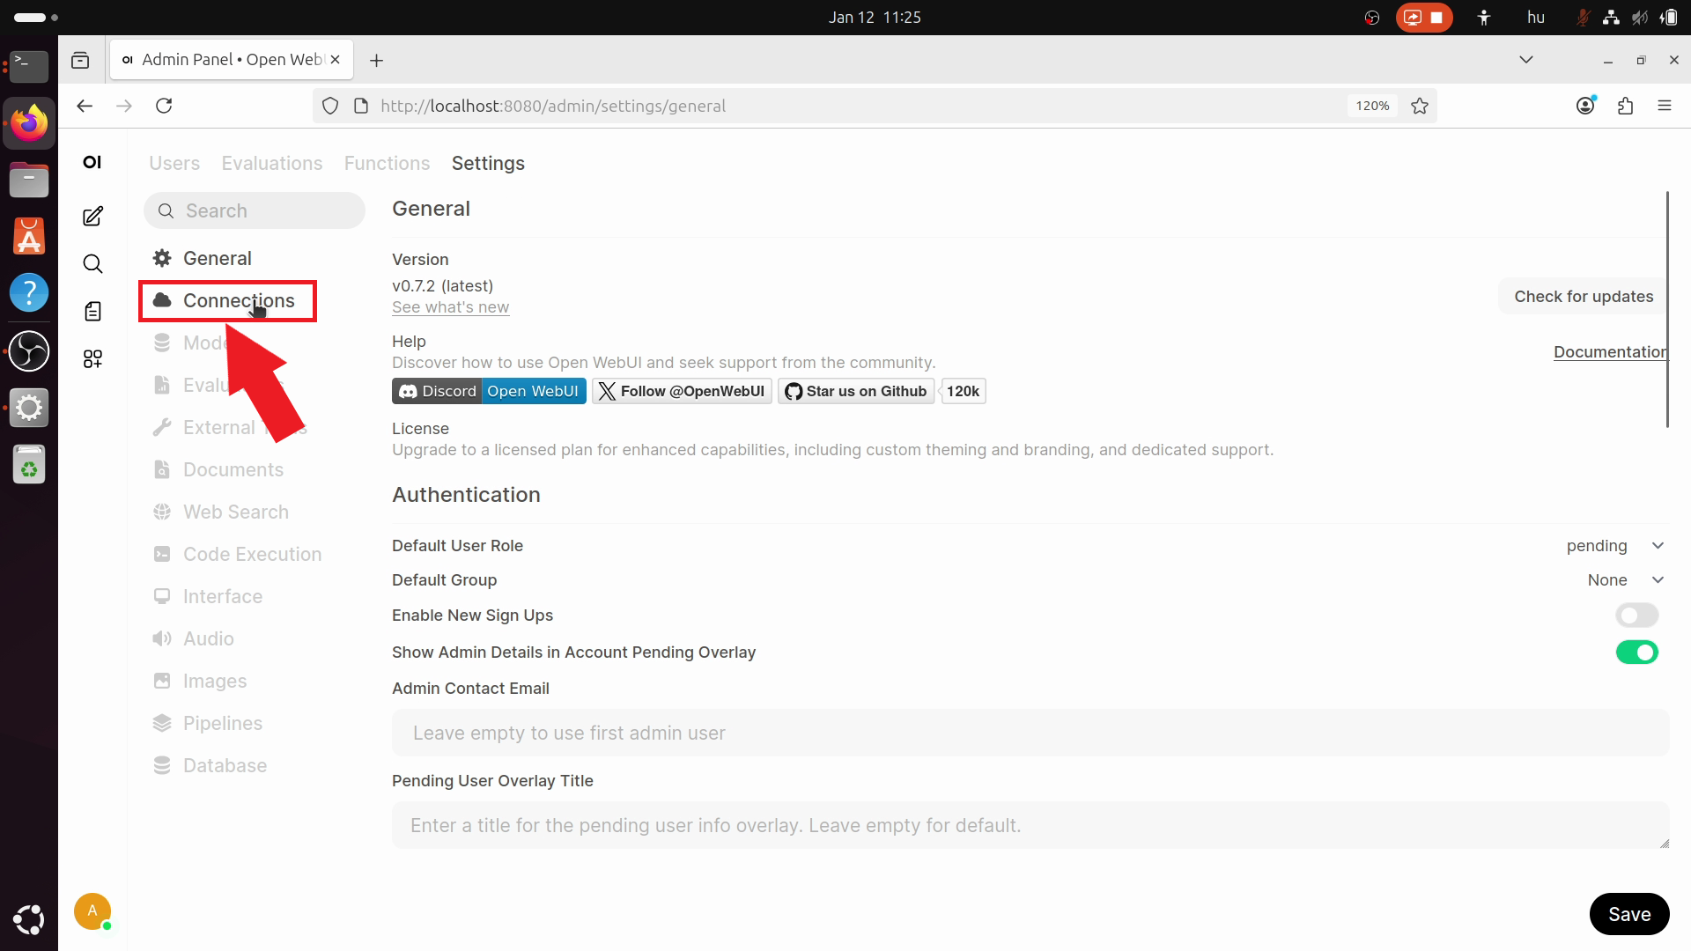
Task: Click the Open WebUI logo icon
Action: coord(92,162)
